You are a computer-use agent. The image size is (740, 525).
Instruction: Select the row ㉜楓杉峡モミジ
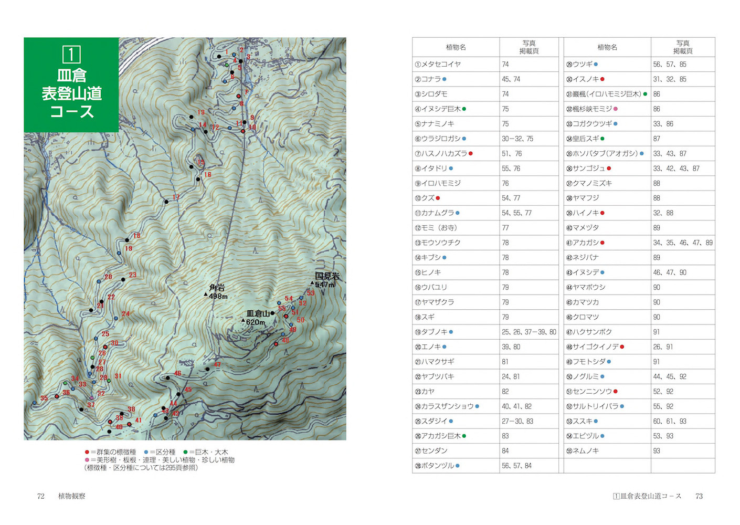639,109
